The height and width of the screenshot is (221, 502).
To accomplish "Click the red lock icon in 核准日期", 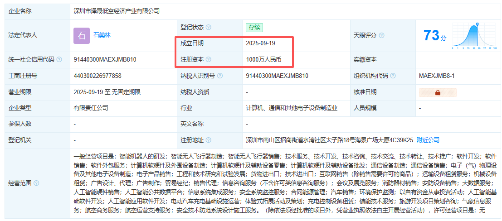I will click(x=438, y=92).
